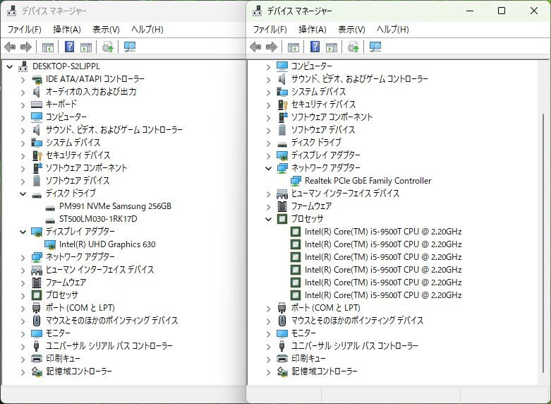This screenshot has height=404, width=551.
Task: Click Help icon in left window toolbar
Action: (x=70, y=47)
